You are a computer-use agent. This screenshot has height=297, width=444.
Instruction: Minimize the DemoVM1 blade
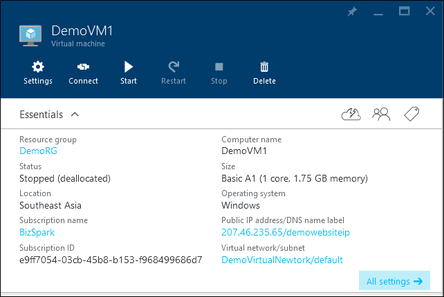(378, 14)
